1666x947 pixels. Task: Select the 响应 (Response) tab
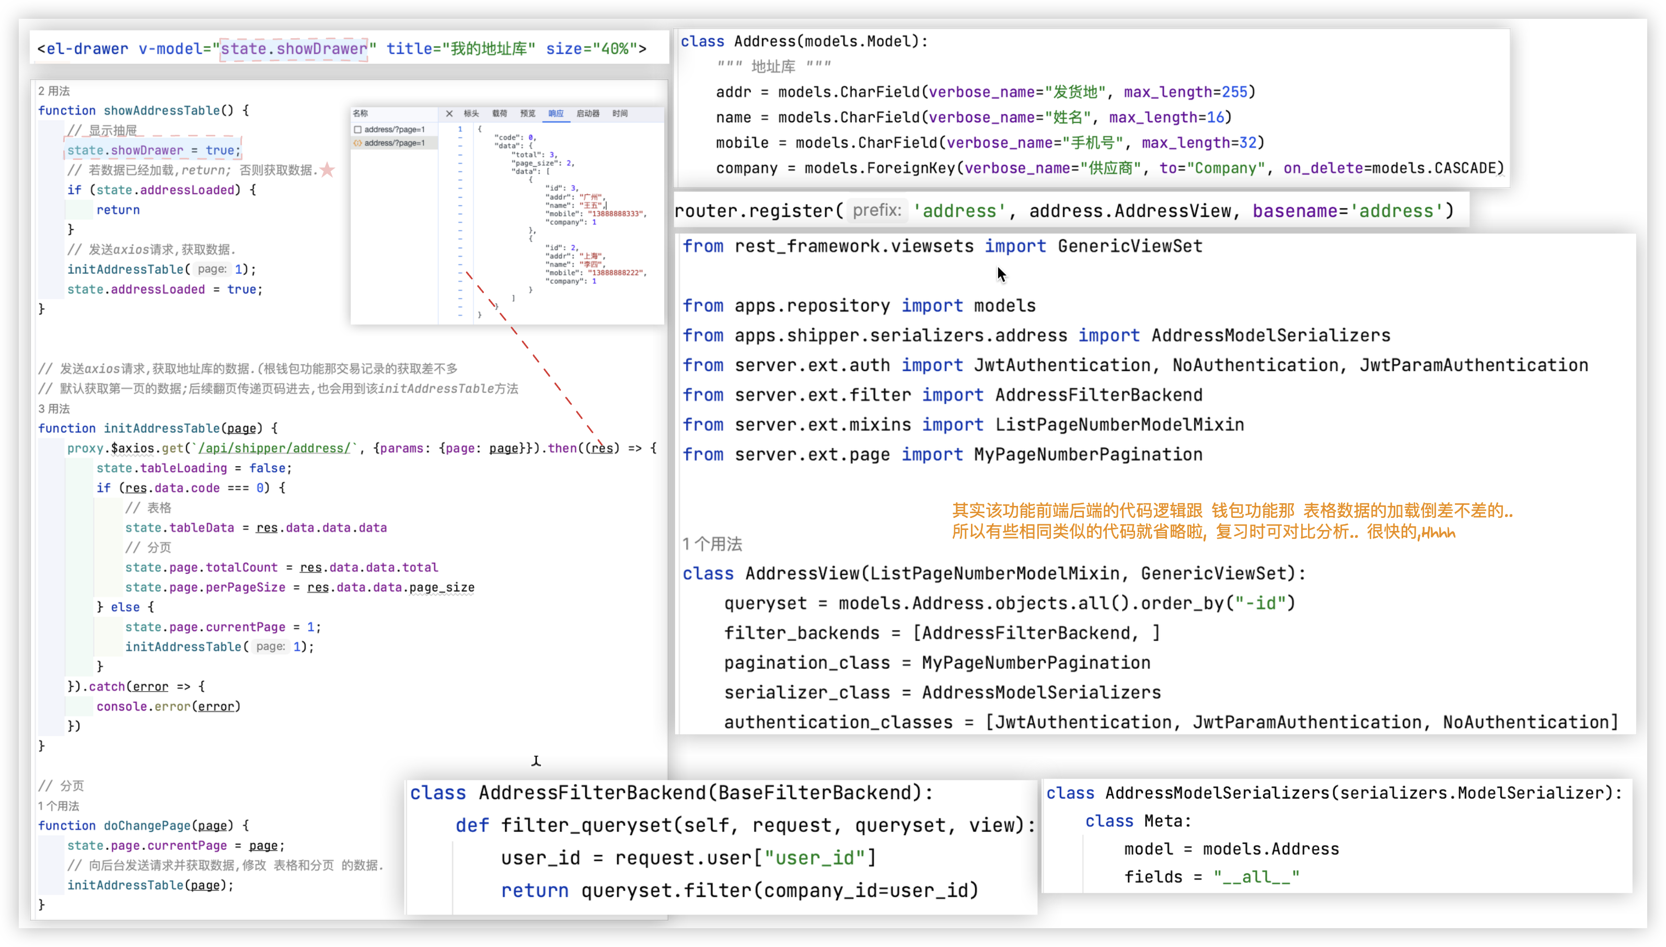point(556,113)
